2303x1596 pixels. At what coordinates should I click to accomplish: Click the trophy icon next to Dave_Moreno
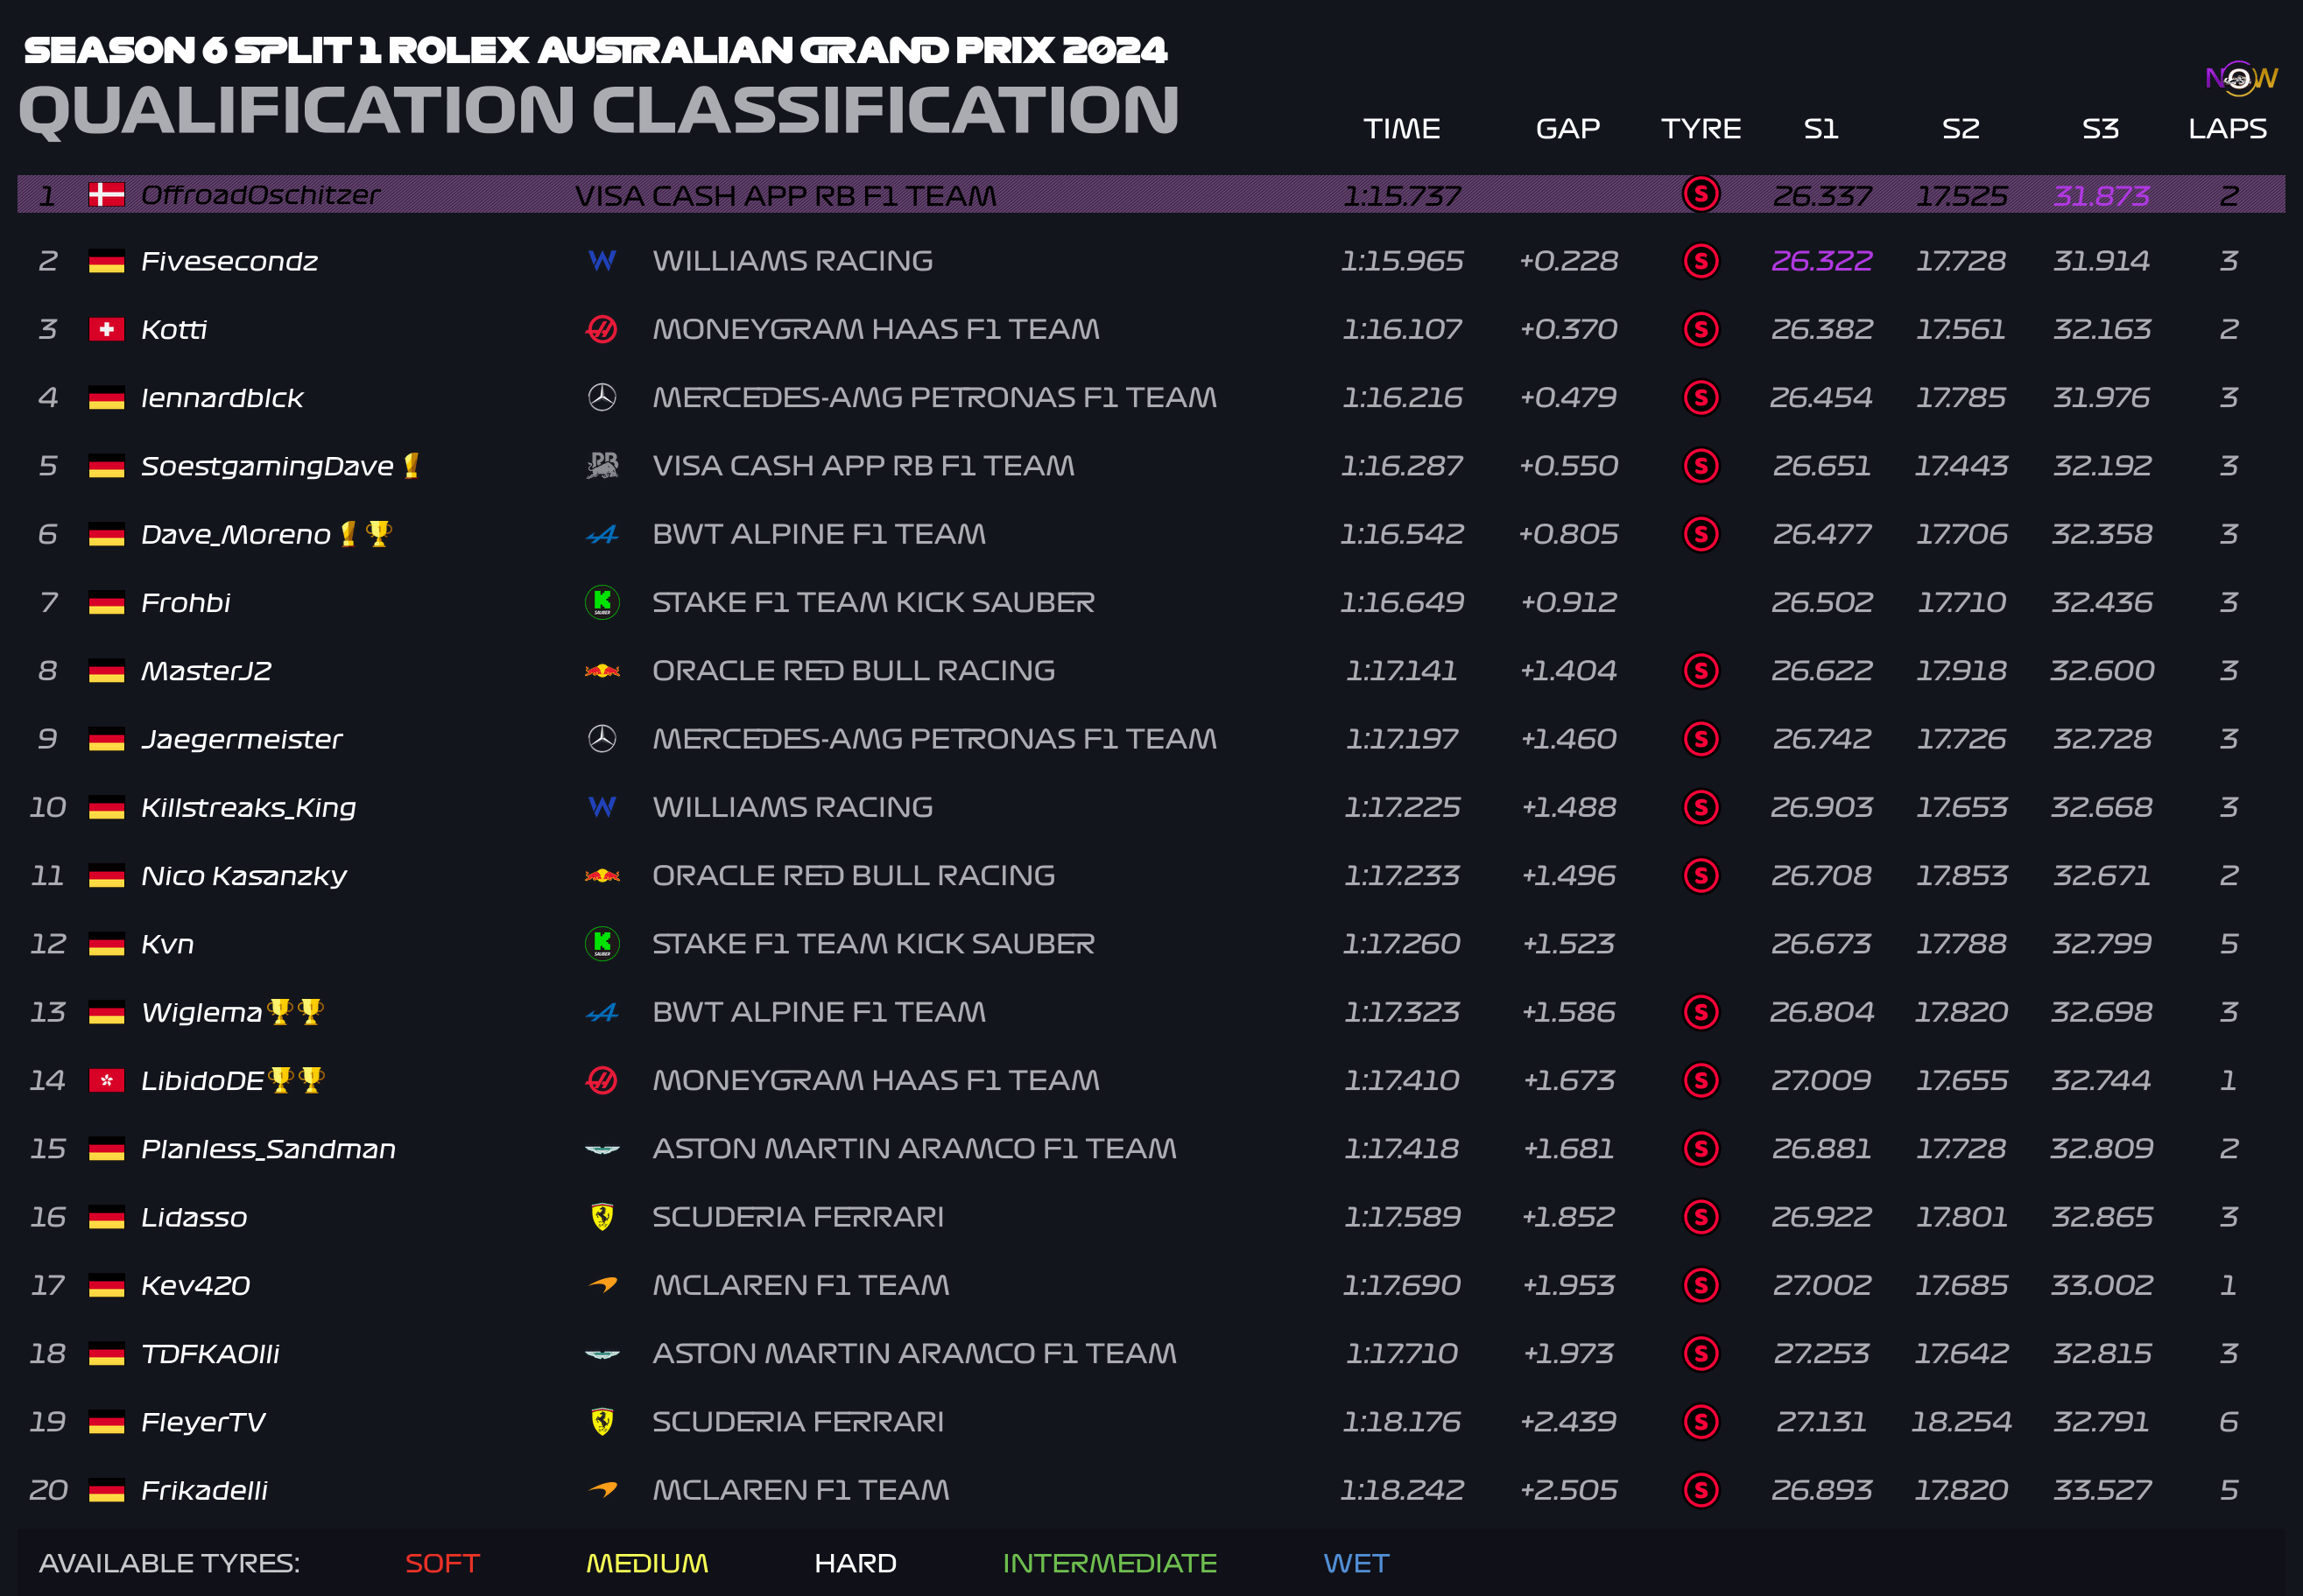click(x=378, y=534)
